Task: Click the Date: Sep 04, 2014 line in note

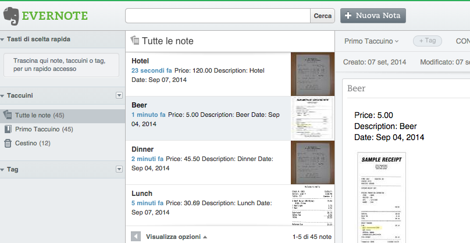Action: point(389,137)
